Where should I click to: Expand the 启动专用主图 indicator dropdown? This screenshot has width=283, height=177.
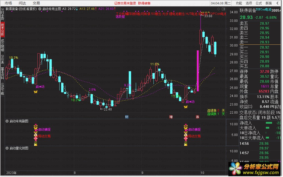40,9
